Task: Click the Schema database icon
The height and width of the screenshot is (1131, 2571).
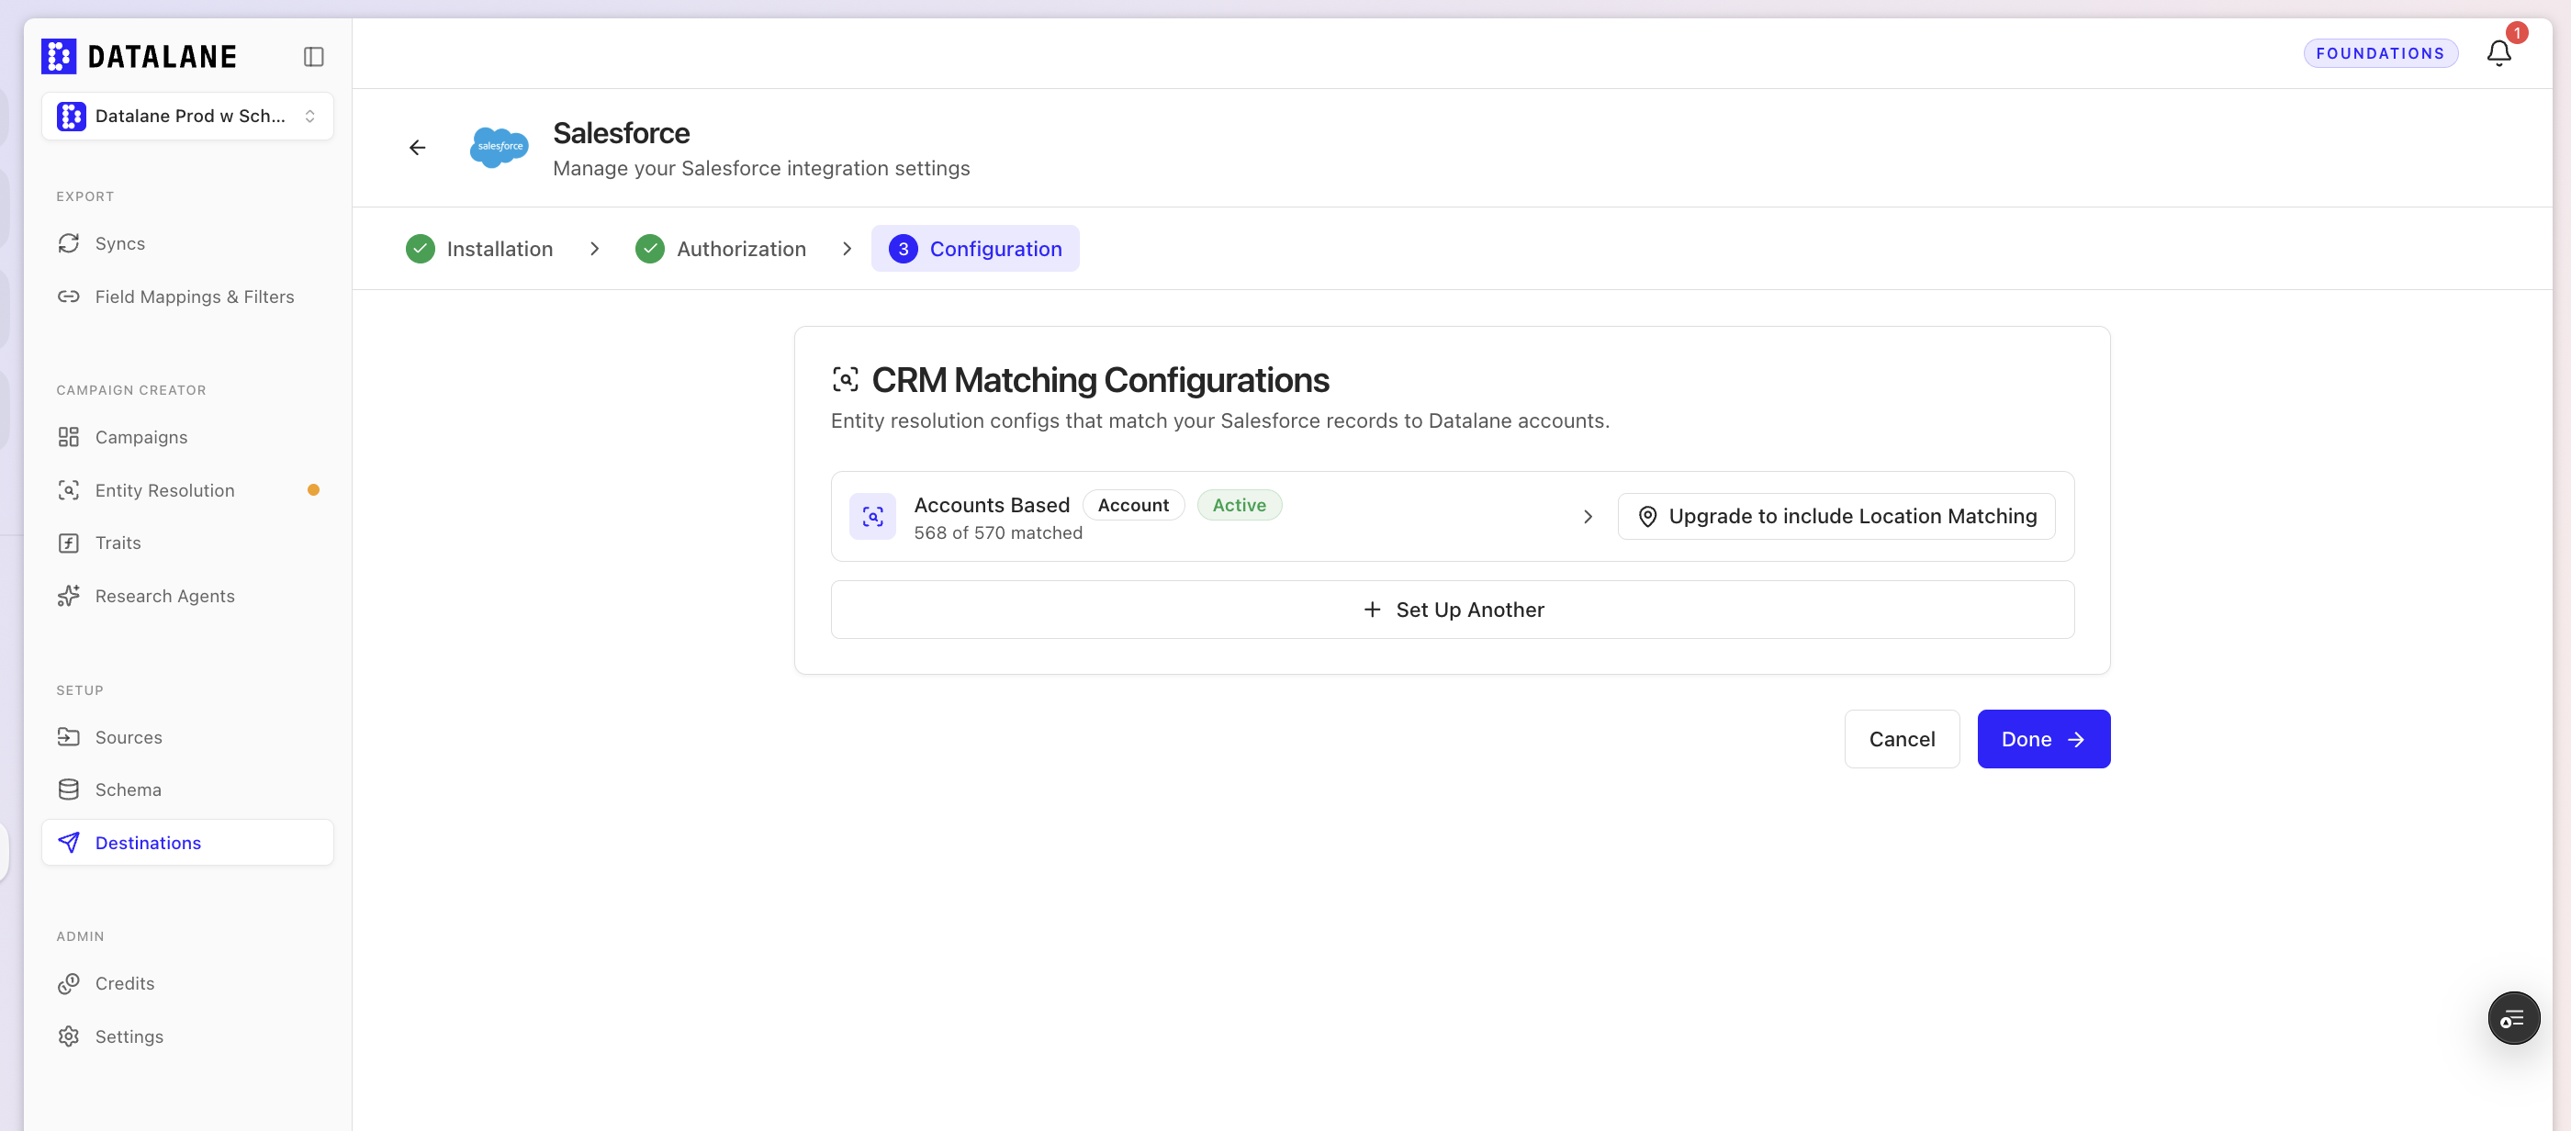Action: pos(69,789)
